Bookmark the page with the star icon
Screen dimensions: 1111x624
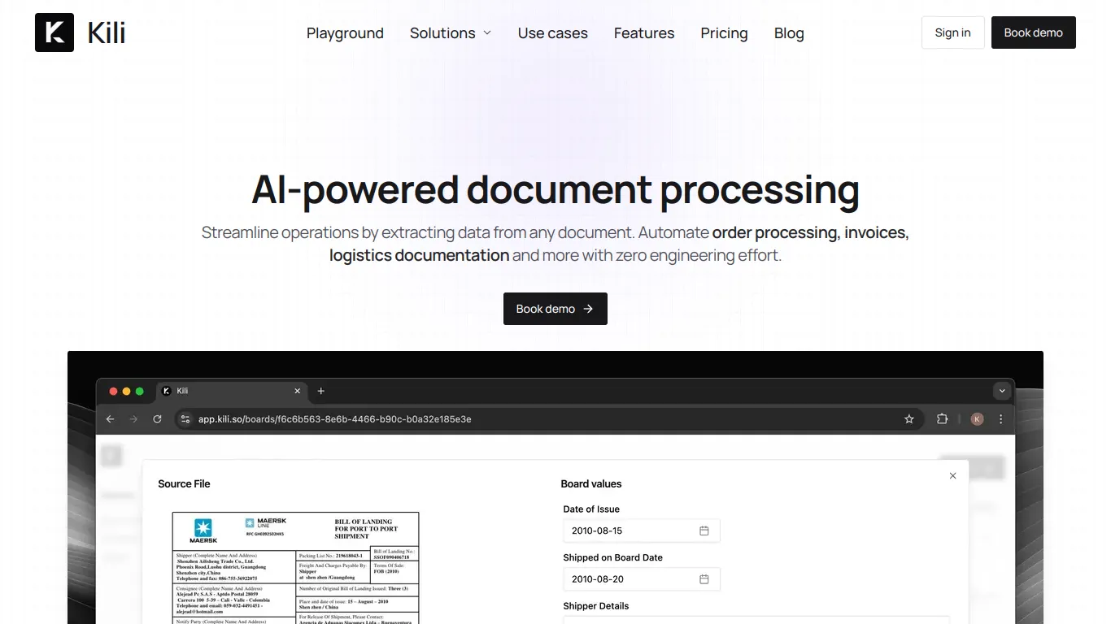pos(909,419)
